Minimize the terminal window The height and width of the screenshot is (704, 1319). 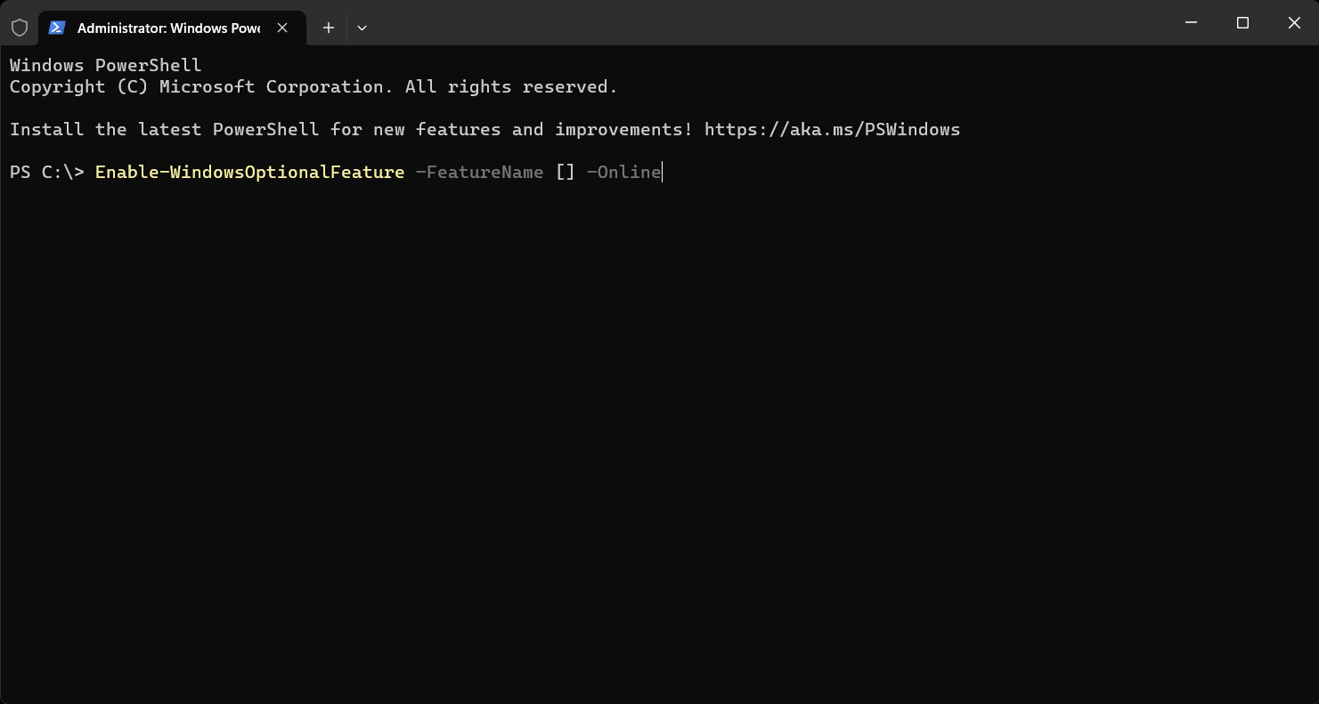pyautogui.click(x=1191, y=23)
